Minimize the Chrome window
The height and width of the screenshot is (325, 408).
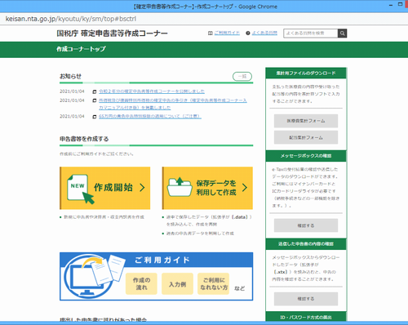[391, 6]
